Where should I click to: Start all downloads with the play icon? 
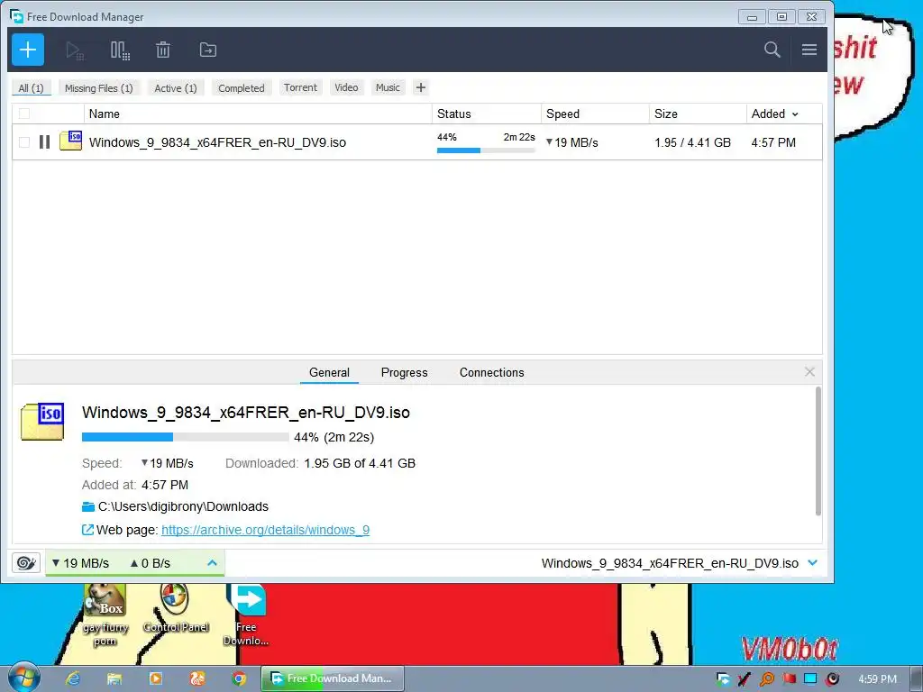coord(74,50)
